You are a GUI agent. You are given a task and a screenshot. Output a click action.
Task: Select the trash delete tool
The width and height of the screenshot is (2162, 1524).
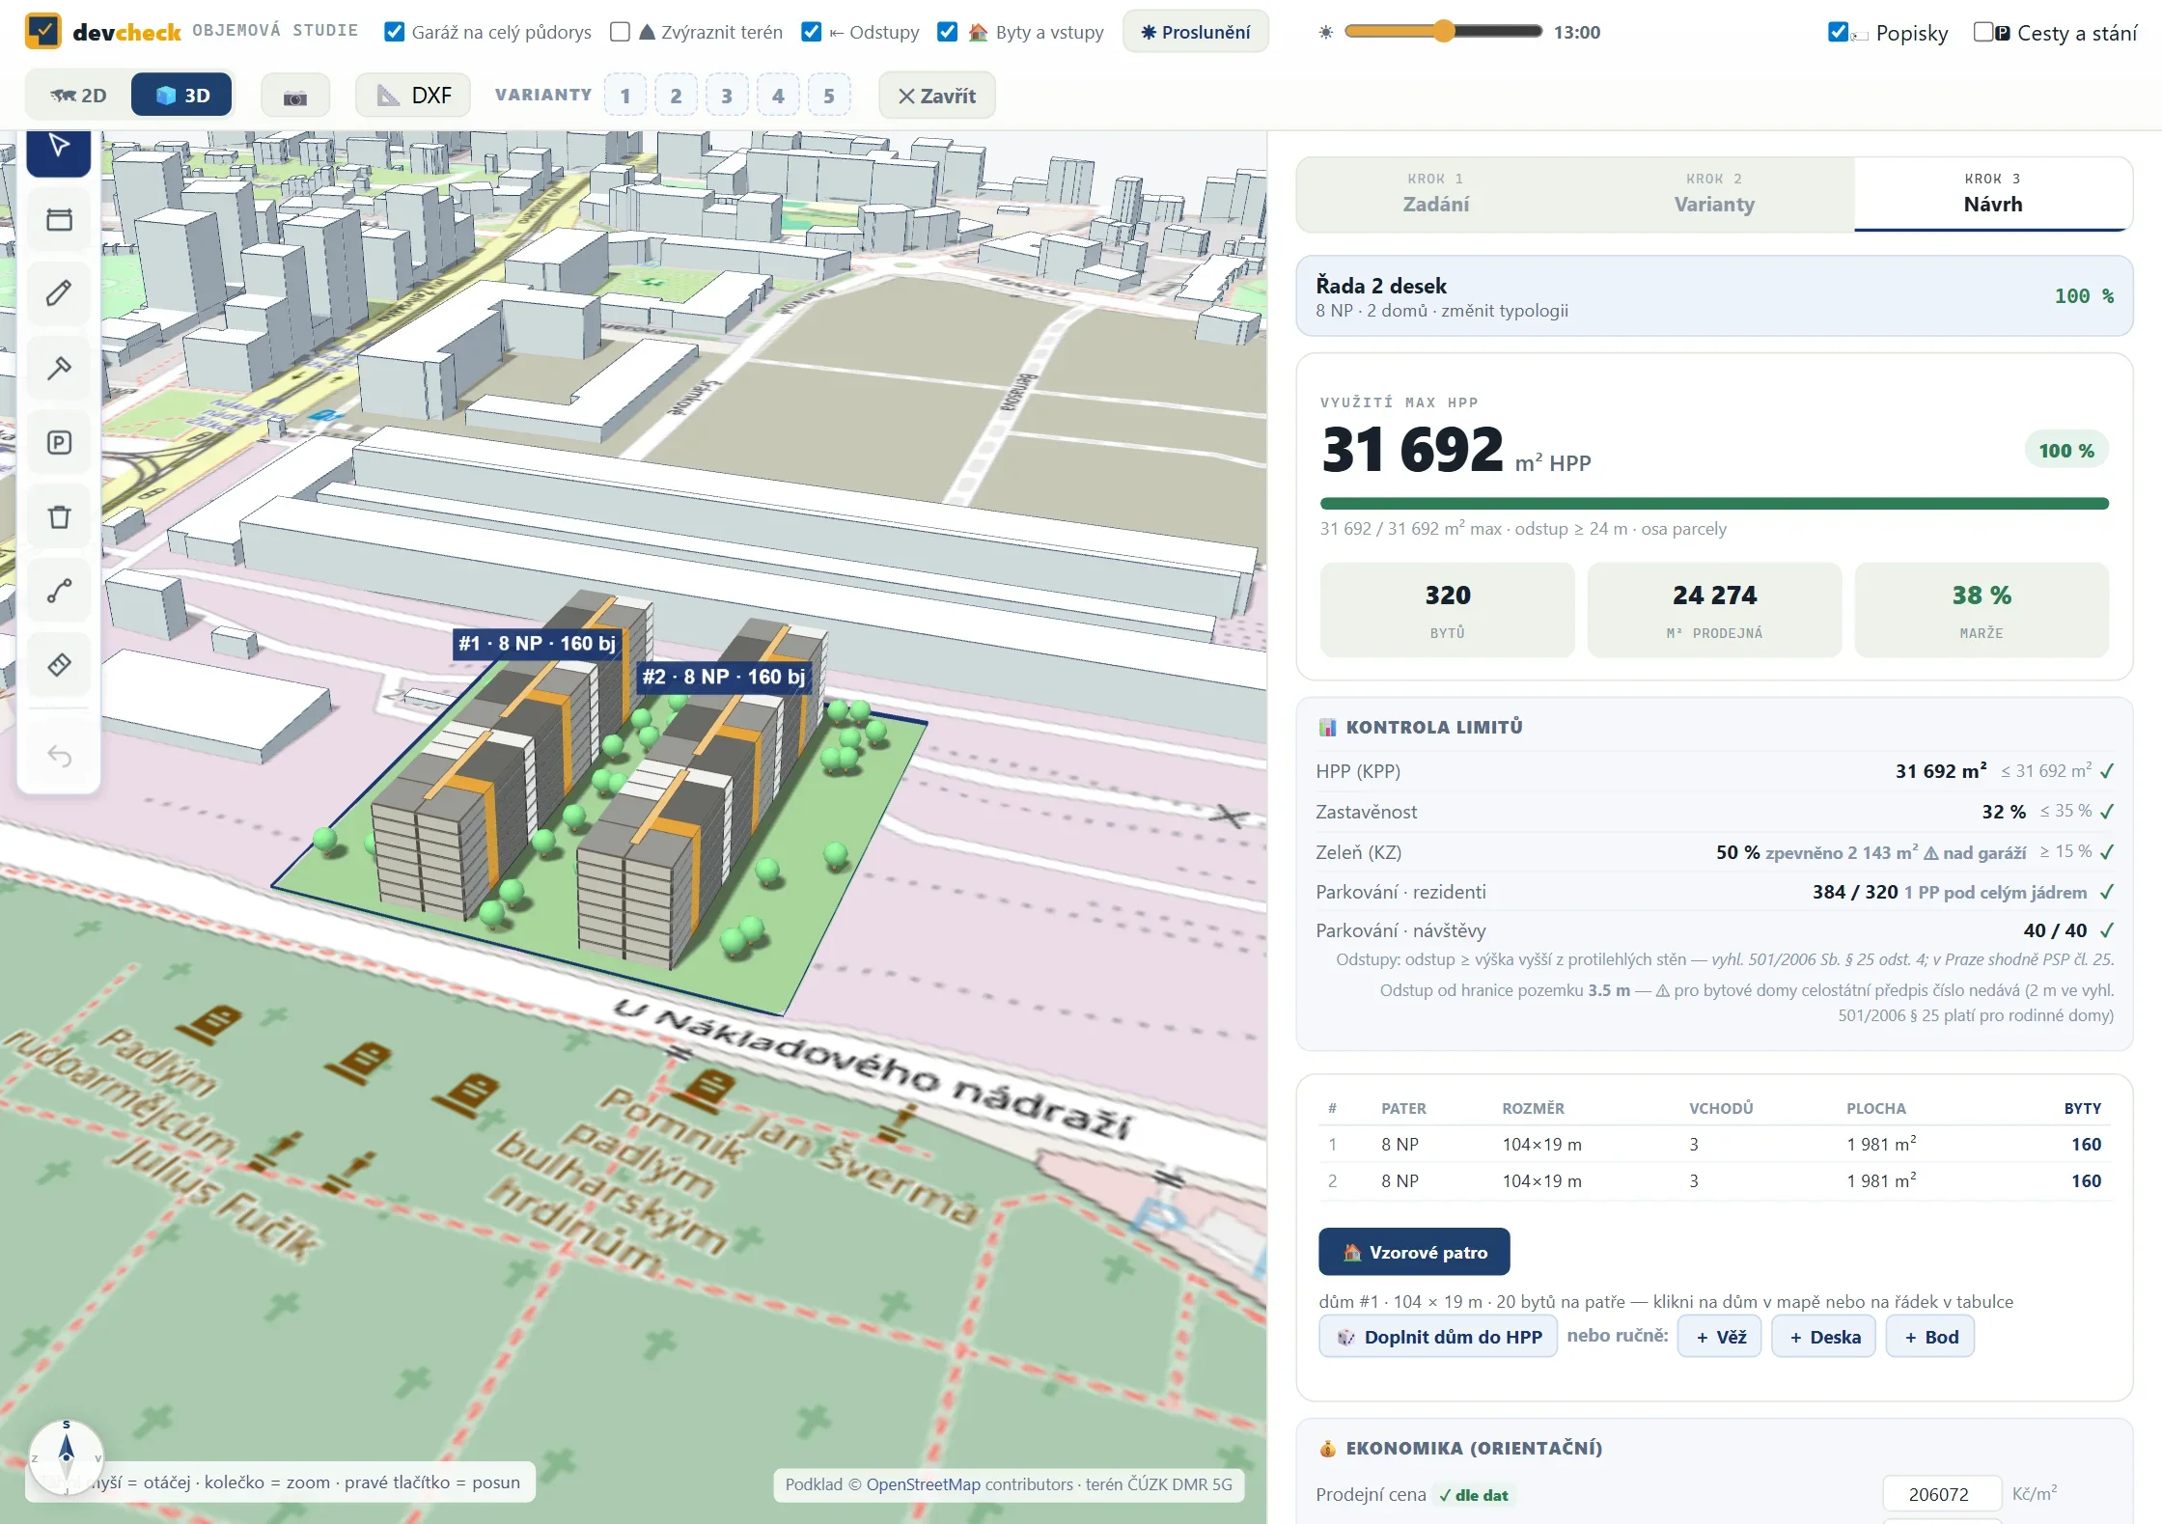pos(59,516)
